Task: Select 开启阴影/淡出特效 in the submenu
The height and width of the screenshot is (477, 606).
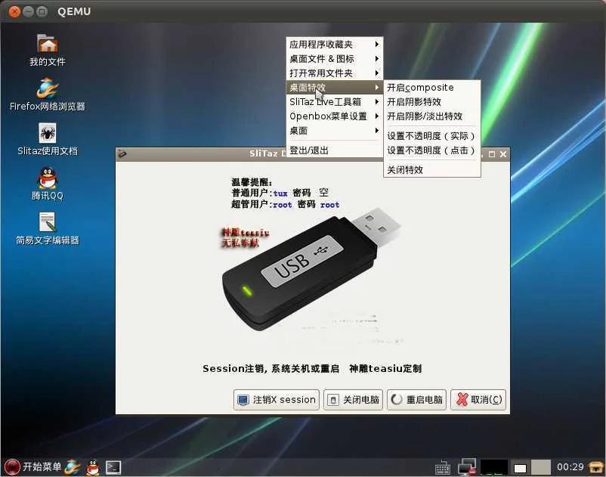Action: coord(431,116)
